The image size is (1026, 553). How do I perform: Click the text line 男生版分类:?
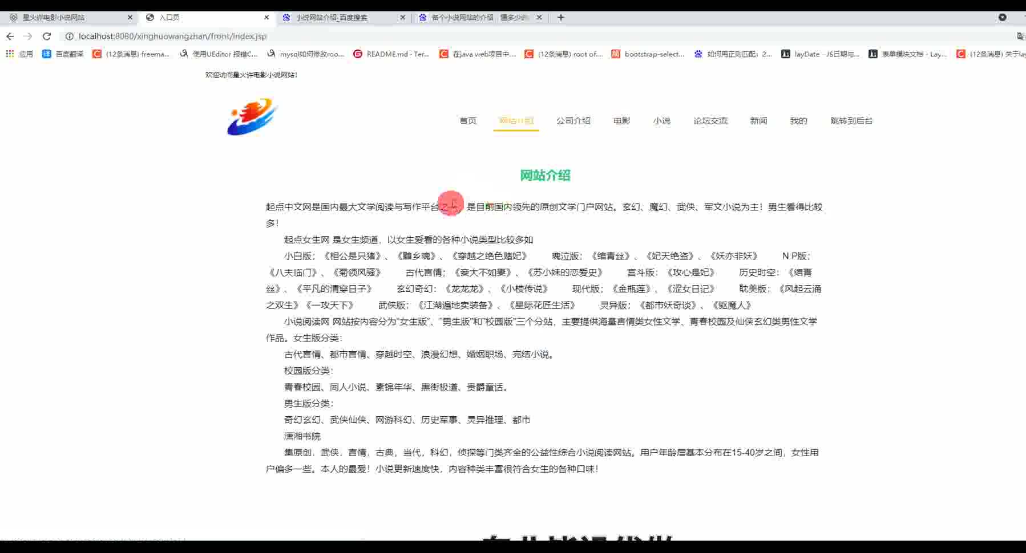(309, 403)
